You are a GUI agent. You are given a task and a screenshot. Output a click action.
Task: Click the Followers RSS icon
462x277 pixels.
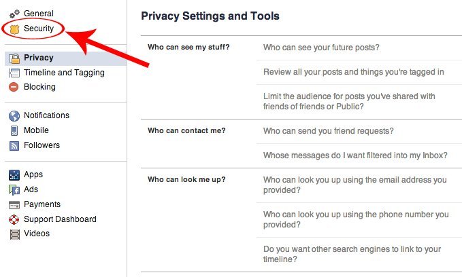14,145
